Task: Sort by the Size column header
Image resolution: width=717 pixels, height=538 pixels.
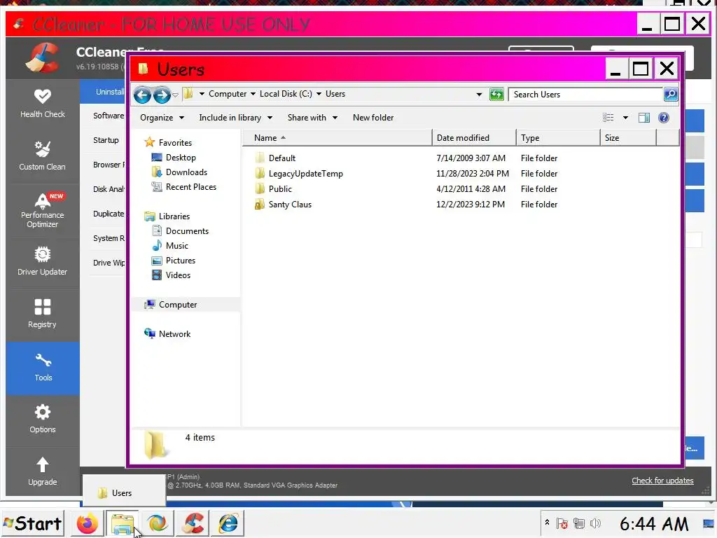Action: pyautogui.click(x=628, y=138)
